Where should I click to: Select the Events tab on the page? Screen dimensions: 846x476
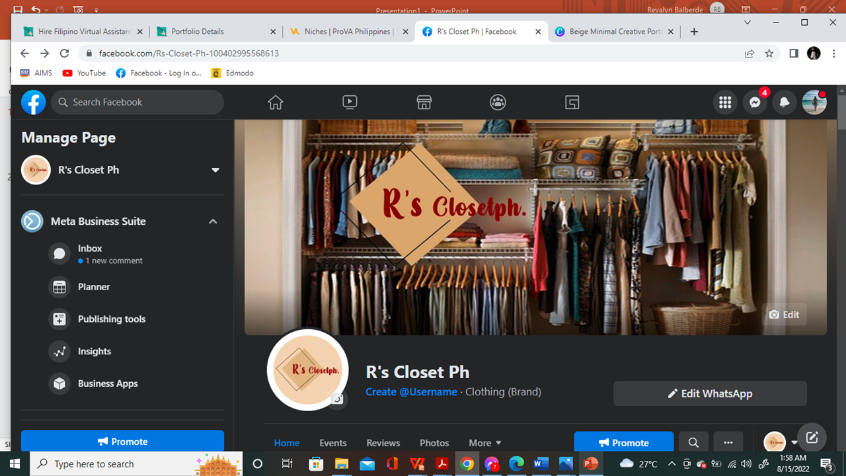[333, 443]
